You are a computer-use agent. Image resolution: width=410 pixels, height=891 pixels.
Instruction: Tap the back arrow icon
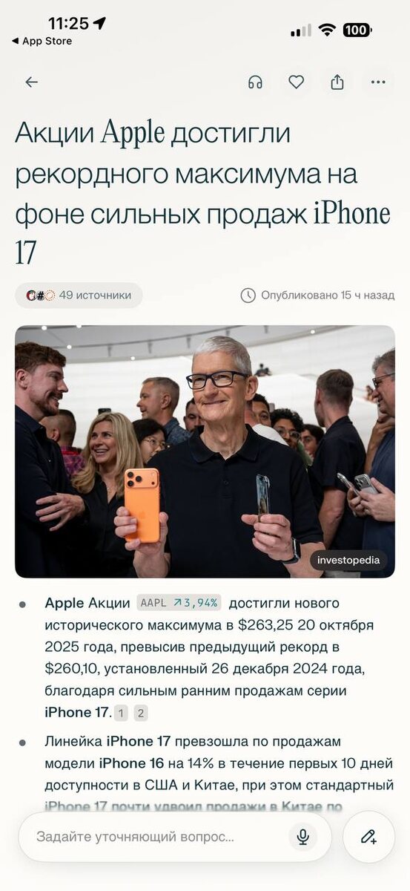pyautogui.click(x=31, y=82)
